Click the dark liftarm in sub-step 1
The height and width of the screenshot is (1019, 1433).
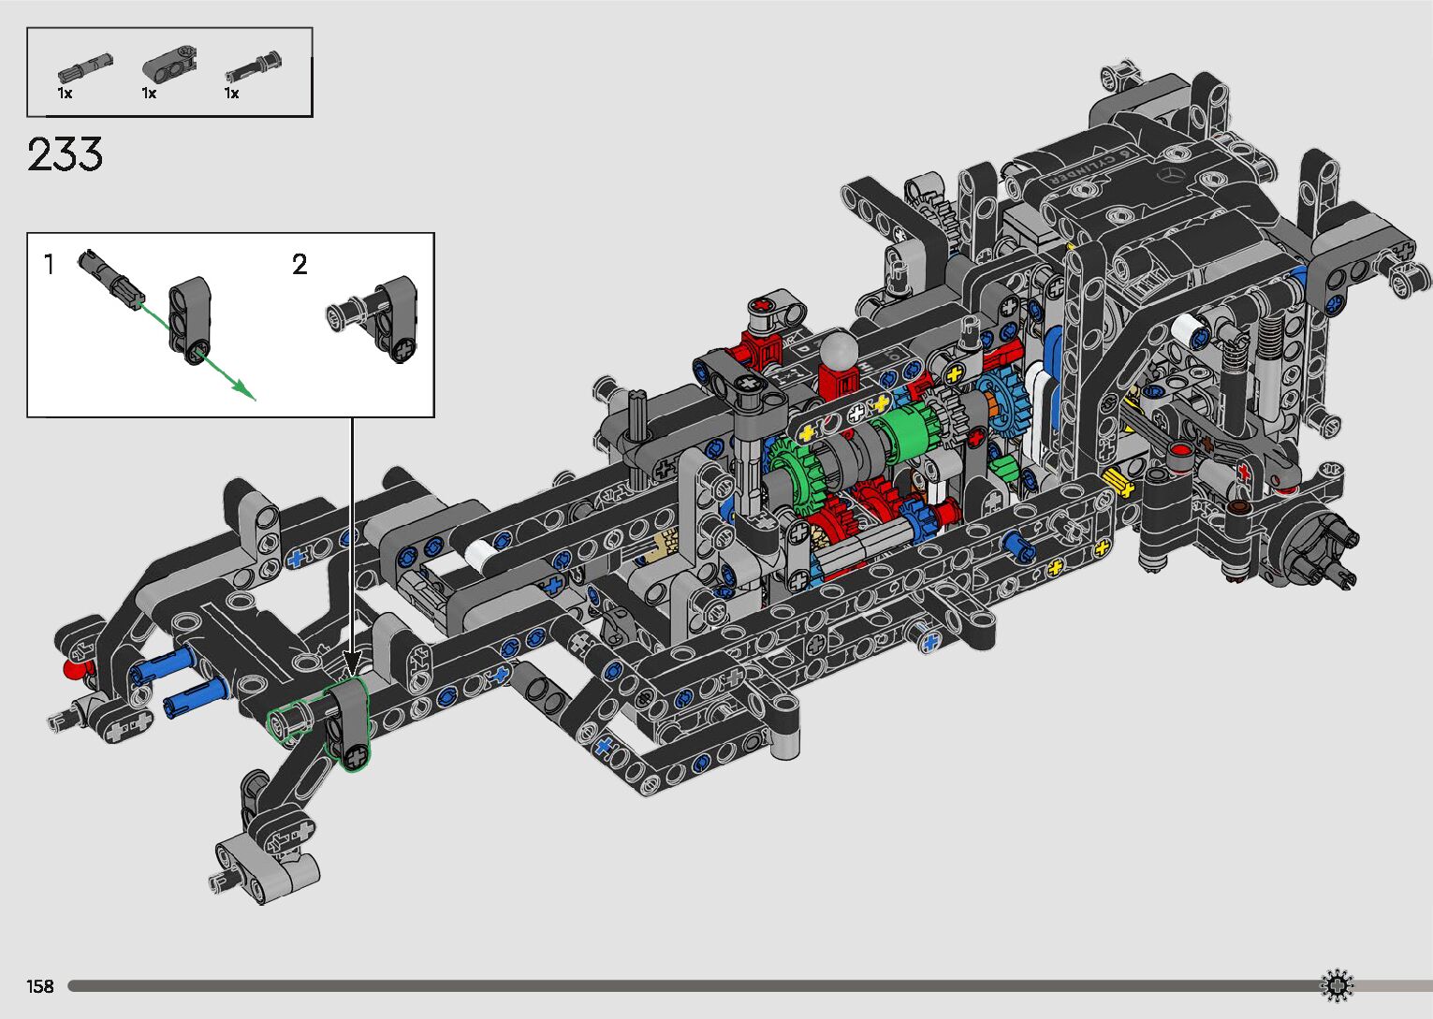coord(190,320)
